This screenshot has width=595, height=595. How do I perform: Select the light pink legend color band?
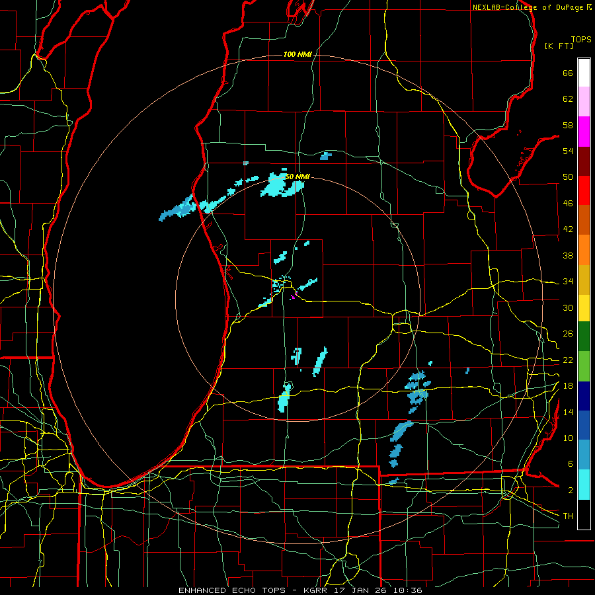point(584,102)
